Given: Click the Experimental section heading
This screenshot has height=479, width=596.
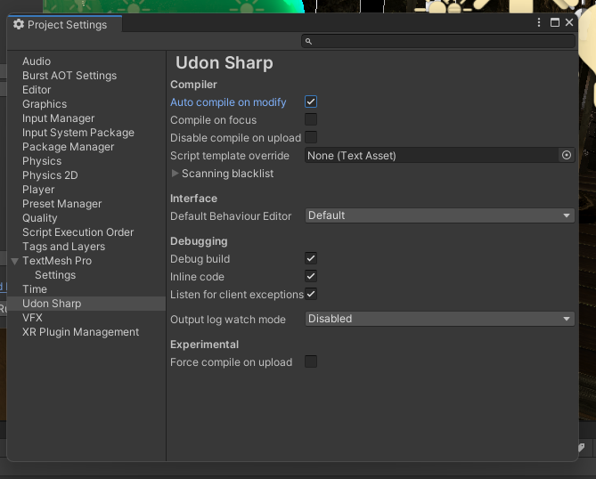Looking at the screenshot, I should click(205, 345).
